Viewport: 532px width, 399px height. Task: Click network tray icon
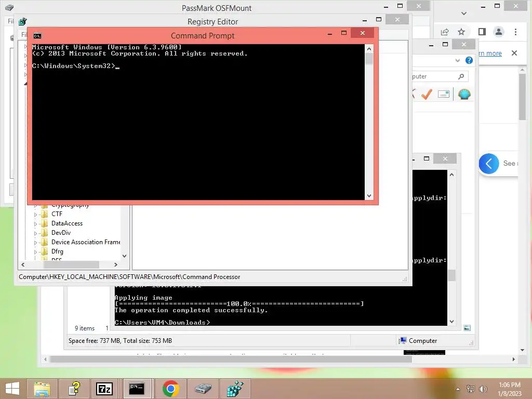pyautogui.click(x=471, y=389)
